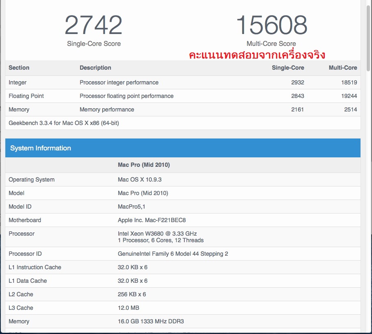
Task: Select 'Apple Inc. Mac-F221BEC8' value
Action: pyautogui.click(x=152, y=220)
